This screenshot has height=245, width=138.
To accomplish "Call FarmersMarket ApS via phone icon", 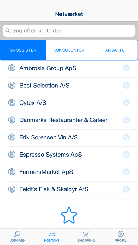I will tap(126, 172).
